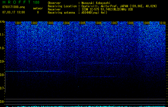
Task: Click the meteor count value 0
Action: 38,12
